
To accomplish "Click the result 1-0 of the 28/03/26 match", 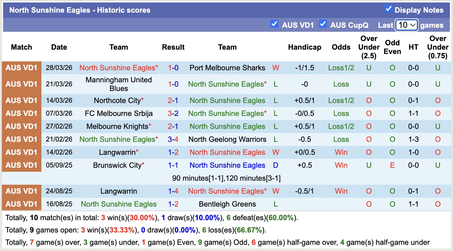I will coord(173,68).
